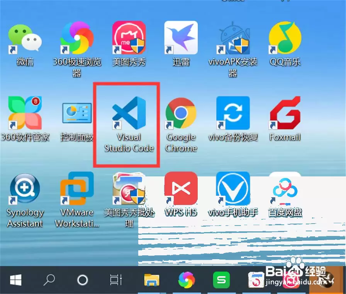
Task: Open the WPS H5 shortcut
Action: [181, 188]
